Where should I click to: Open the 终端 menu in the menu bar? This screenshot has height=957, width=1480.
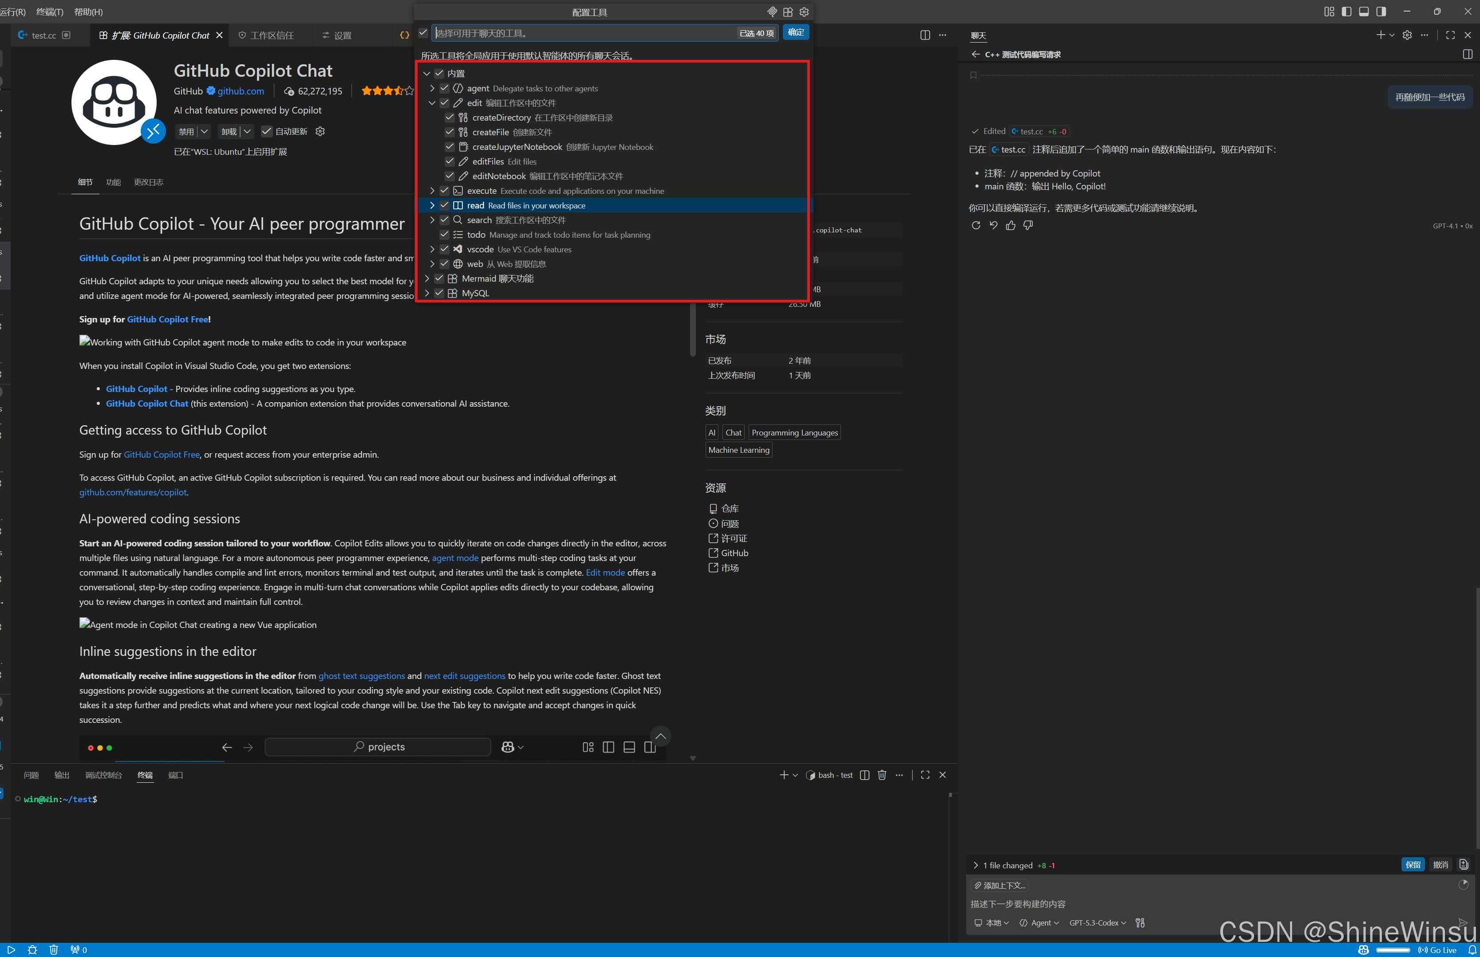click(50, 11)
